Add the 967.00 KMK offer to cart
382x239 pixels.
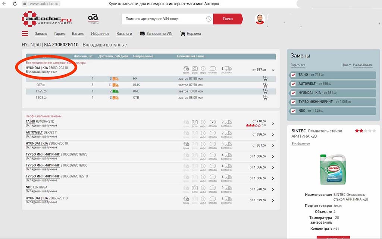click(x=265, y=85)
